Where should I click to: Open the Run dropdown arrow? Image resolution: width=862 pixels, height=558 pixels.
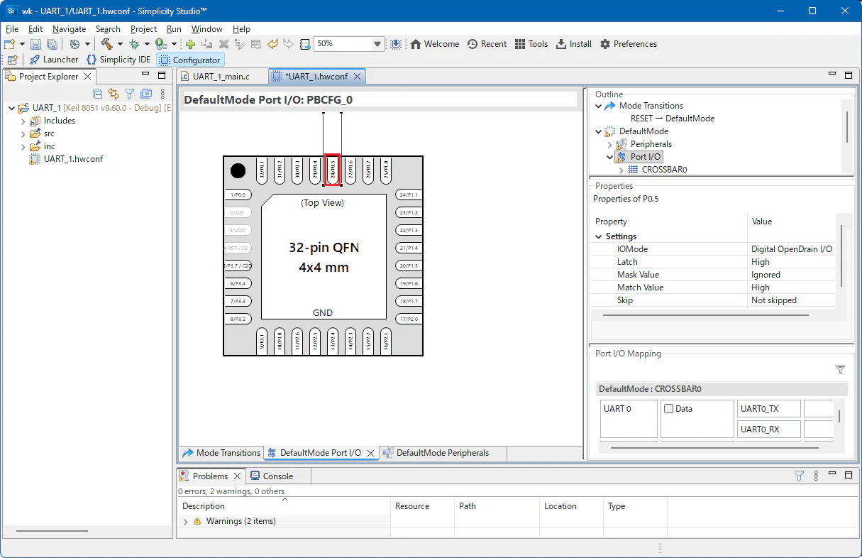click(173, 44)
